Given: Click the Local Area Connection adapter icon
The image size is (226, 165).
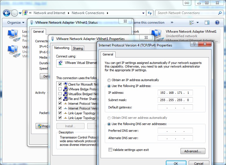Looking at the screenshot, I should coord(13,35).
